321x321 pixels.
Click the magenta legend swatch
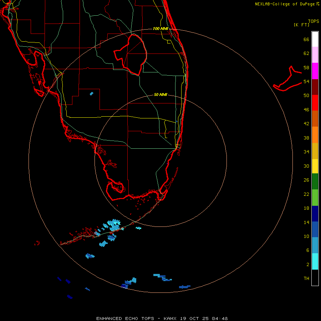click(315, 71)
